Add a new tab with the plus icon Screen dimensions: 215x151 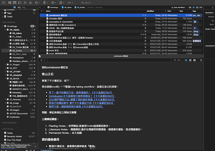[x=202, y=56]
